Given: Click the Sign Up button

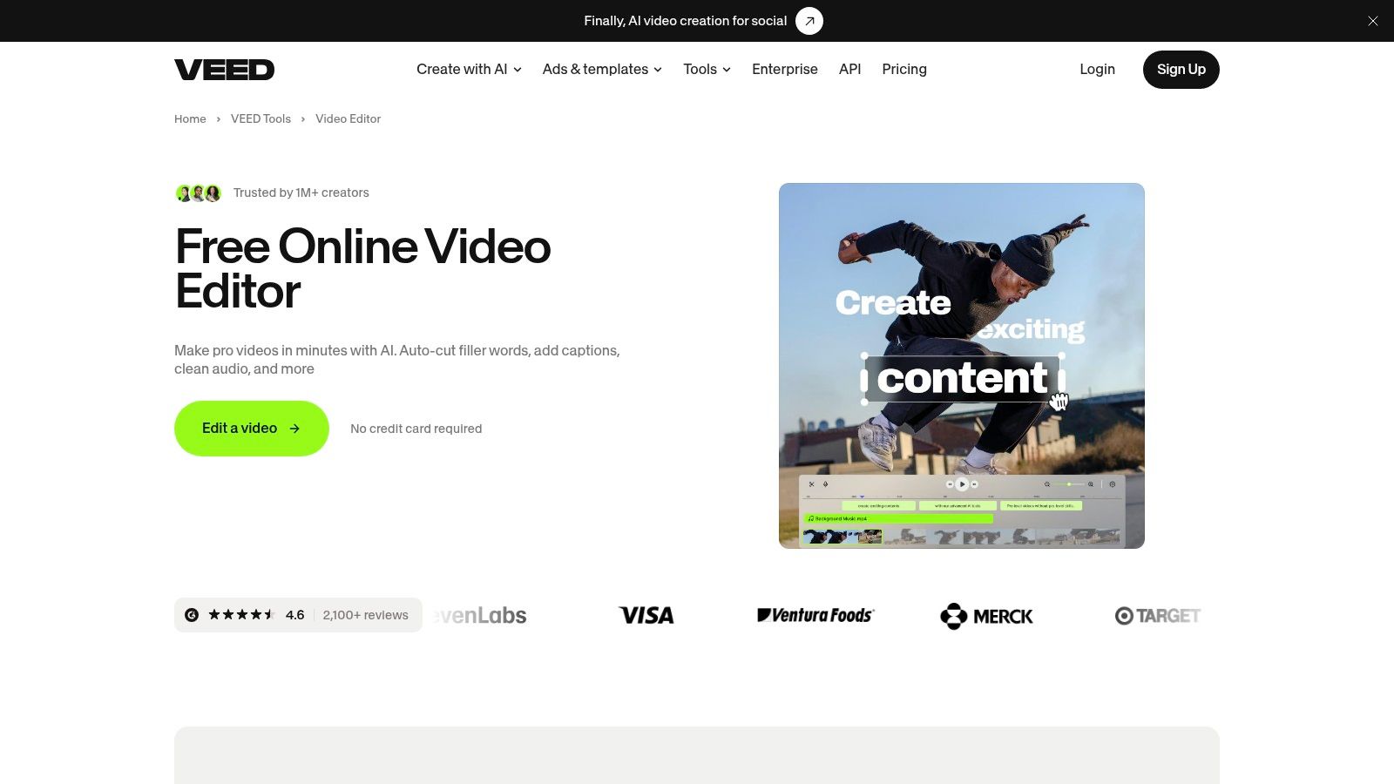Looking at the screenshot, I should coord(1181,70).
